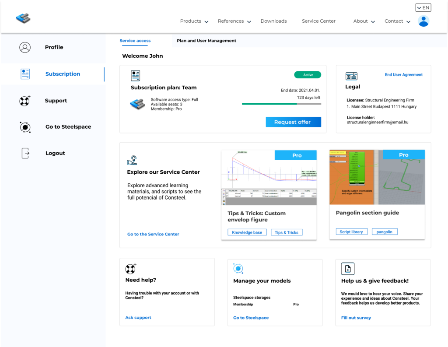
Task: Click the Legal ID card icon
Action: coord(351,76)
